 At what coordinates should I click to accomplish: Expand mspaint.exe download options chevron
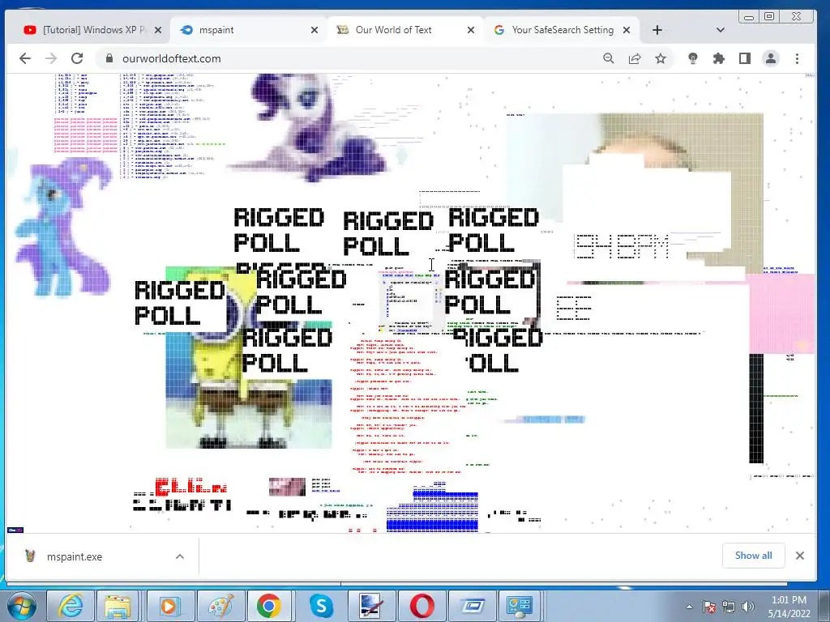[180, 556]
